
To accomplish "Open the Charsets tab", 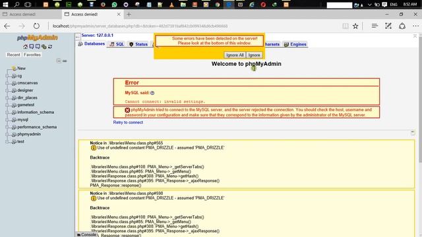I will coord(272,44).
